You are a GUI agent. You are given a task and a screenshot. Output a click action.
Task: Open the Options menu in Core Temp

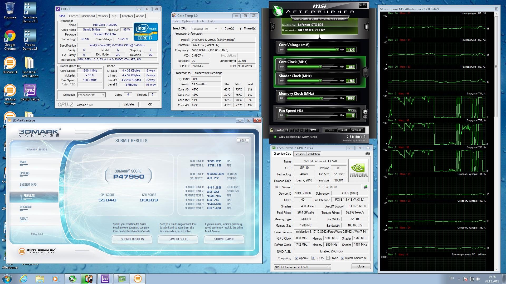click(187, 21)
